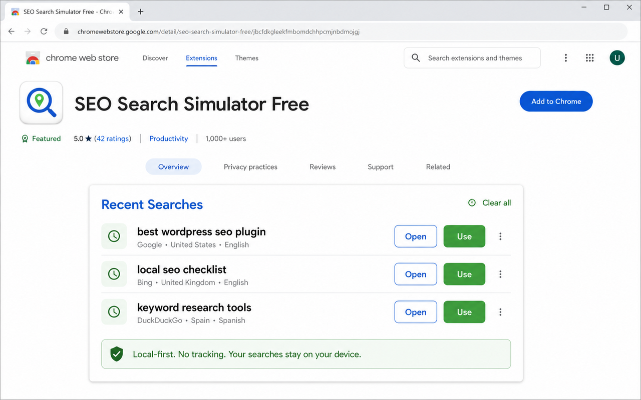The image size is (641, 400).
Task: Click the keyword research tools entry
Action: [x=194, y=307]
